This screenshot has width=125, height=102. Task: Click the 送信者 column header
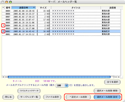coord(112,8)
